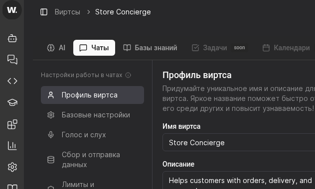The width and height of the screenshot is (315, 189).
Task: Select the Чаты tab
Action: click(x=94, y=48)
